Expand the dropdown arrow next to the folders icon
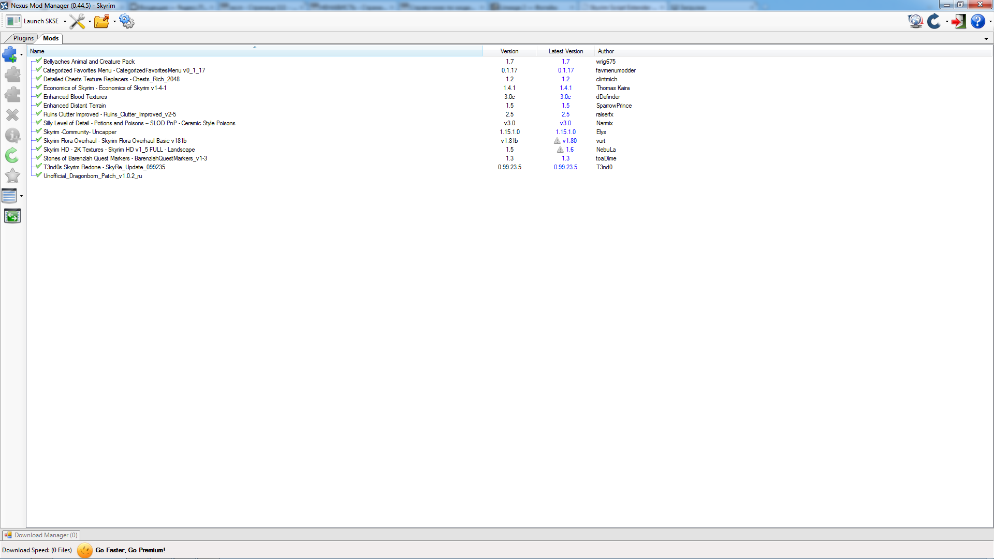Screen dimensions: 994x559 pyautogui.click(x=114, y=22)
